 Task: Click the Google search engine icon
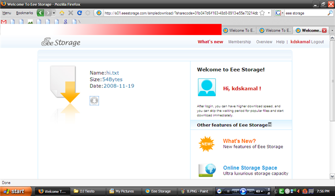tap(278, 13)
